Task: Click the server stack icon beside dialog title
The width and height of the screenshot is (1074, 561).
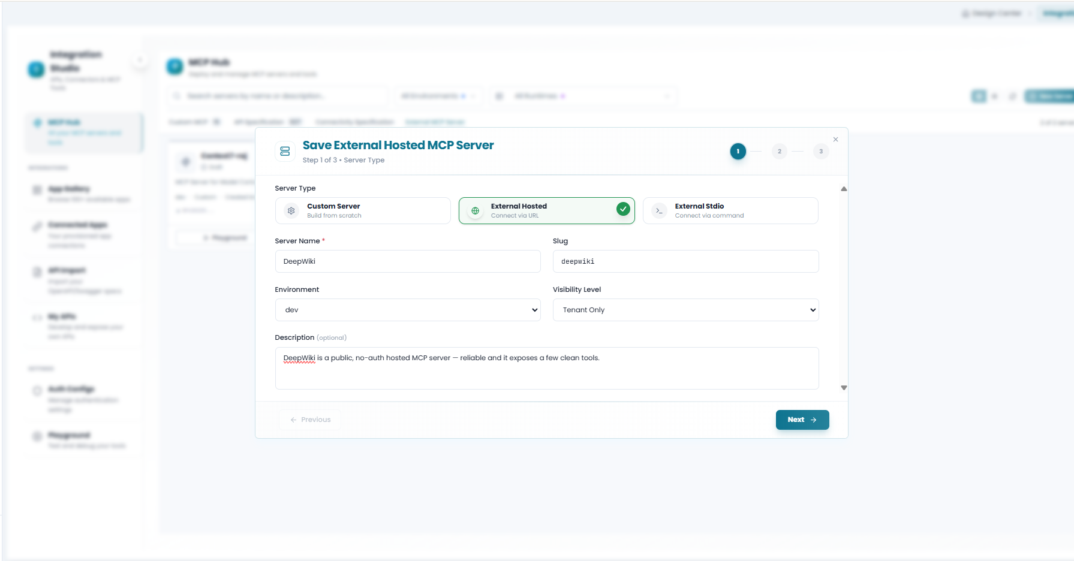Action: (285, 151)
